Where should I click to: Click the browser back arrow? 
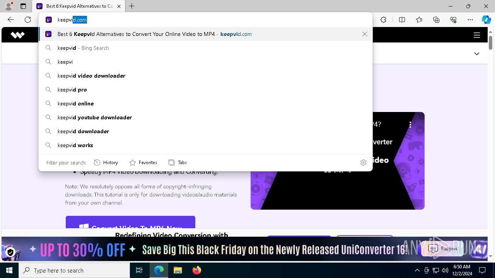click(x=11, y=20)
